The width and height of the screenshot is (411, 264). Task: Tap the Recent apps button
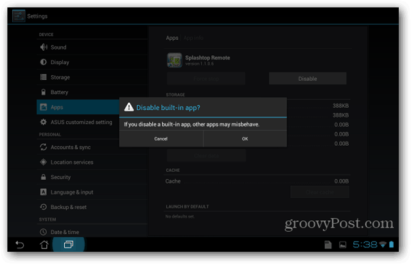pos(69,245)
